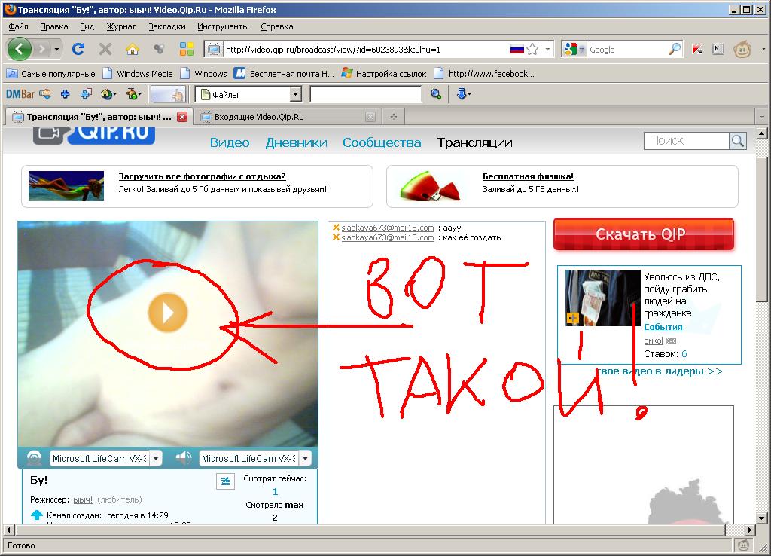Click the Russian flag icon in address bar
Screen dimensions: 771x556
pos(517,49)
